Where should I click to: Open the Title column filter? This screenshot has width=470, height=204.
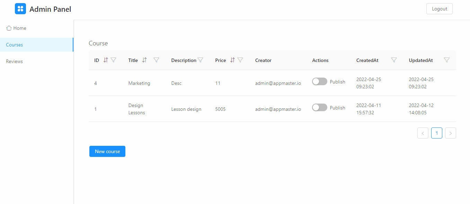click(x=156, y=60)
